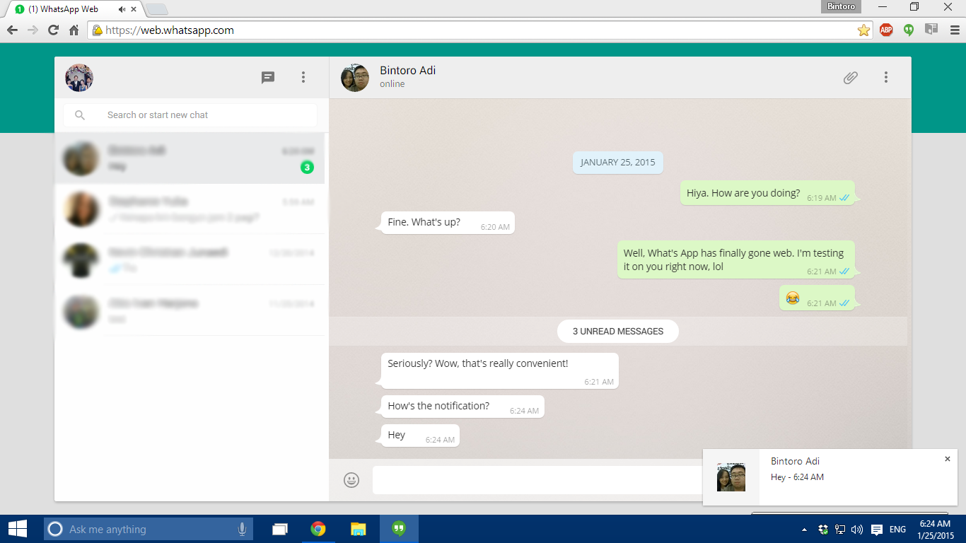The image size is (966, 543).
Task: Close the WhatsApp Web tab
Action: (134, 9)
